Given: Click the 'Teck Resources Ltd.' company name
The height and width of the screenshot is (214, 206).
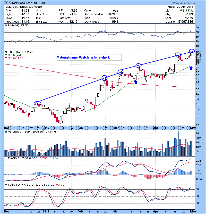Looking at the screenshot, I should click(24, 3).
